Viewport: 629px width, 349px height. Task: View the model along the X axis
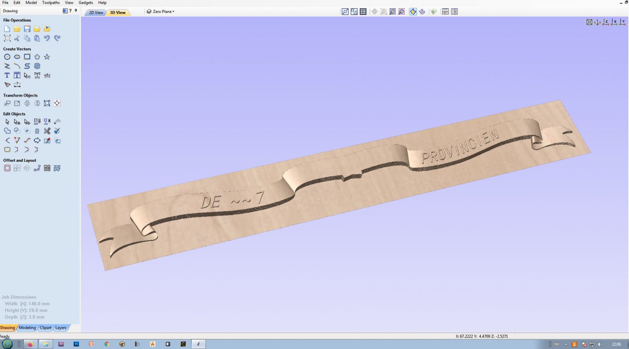click(614, 22)
